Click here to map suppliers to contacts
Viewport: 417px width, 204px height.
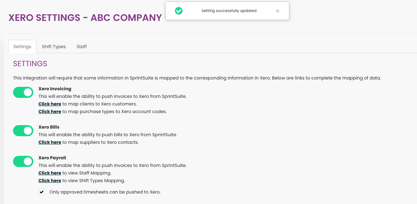pyautogui.click(x=50, y=142)
